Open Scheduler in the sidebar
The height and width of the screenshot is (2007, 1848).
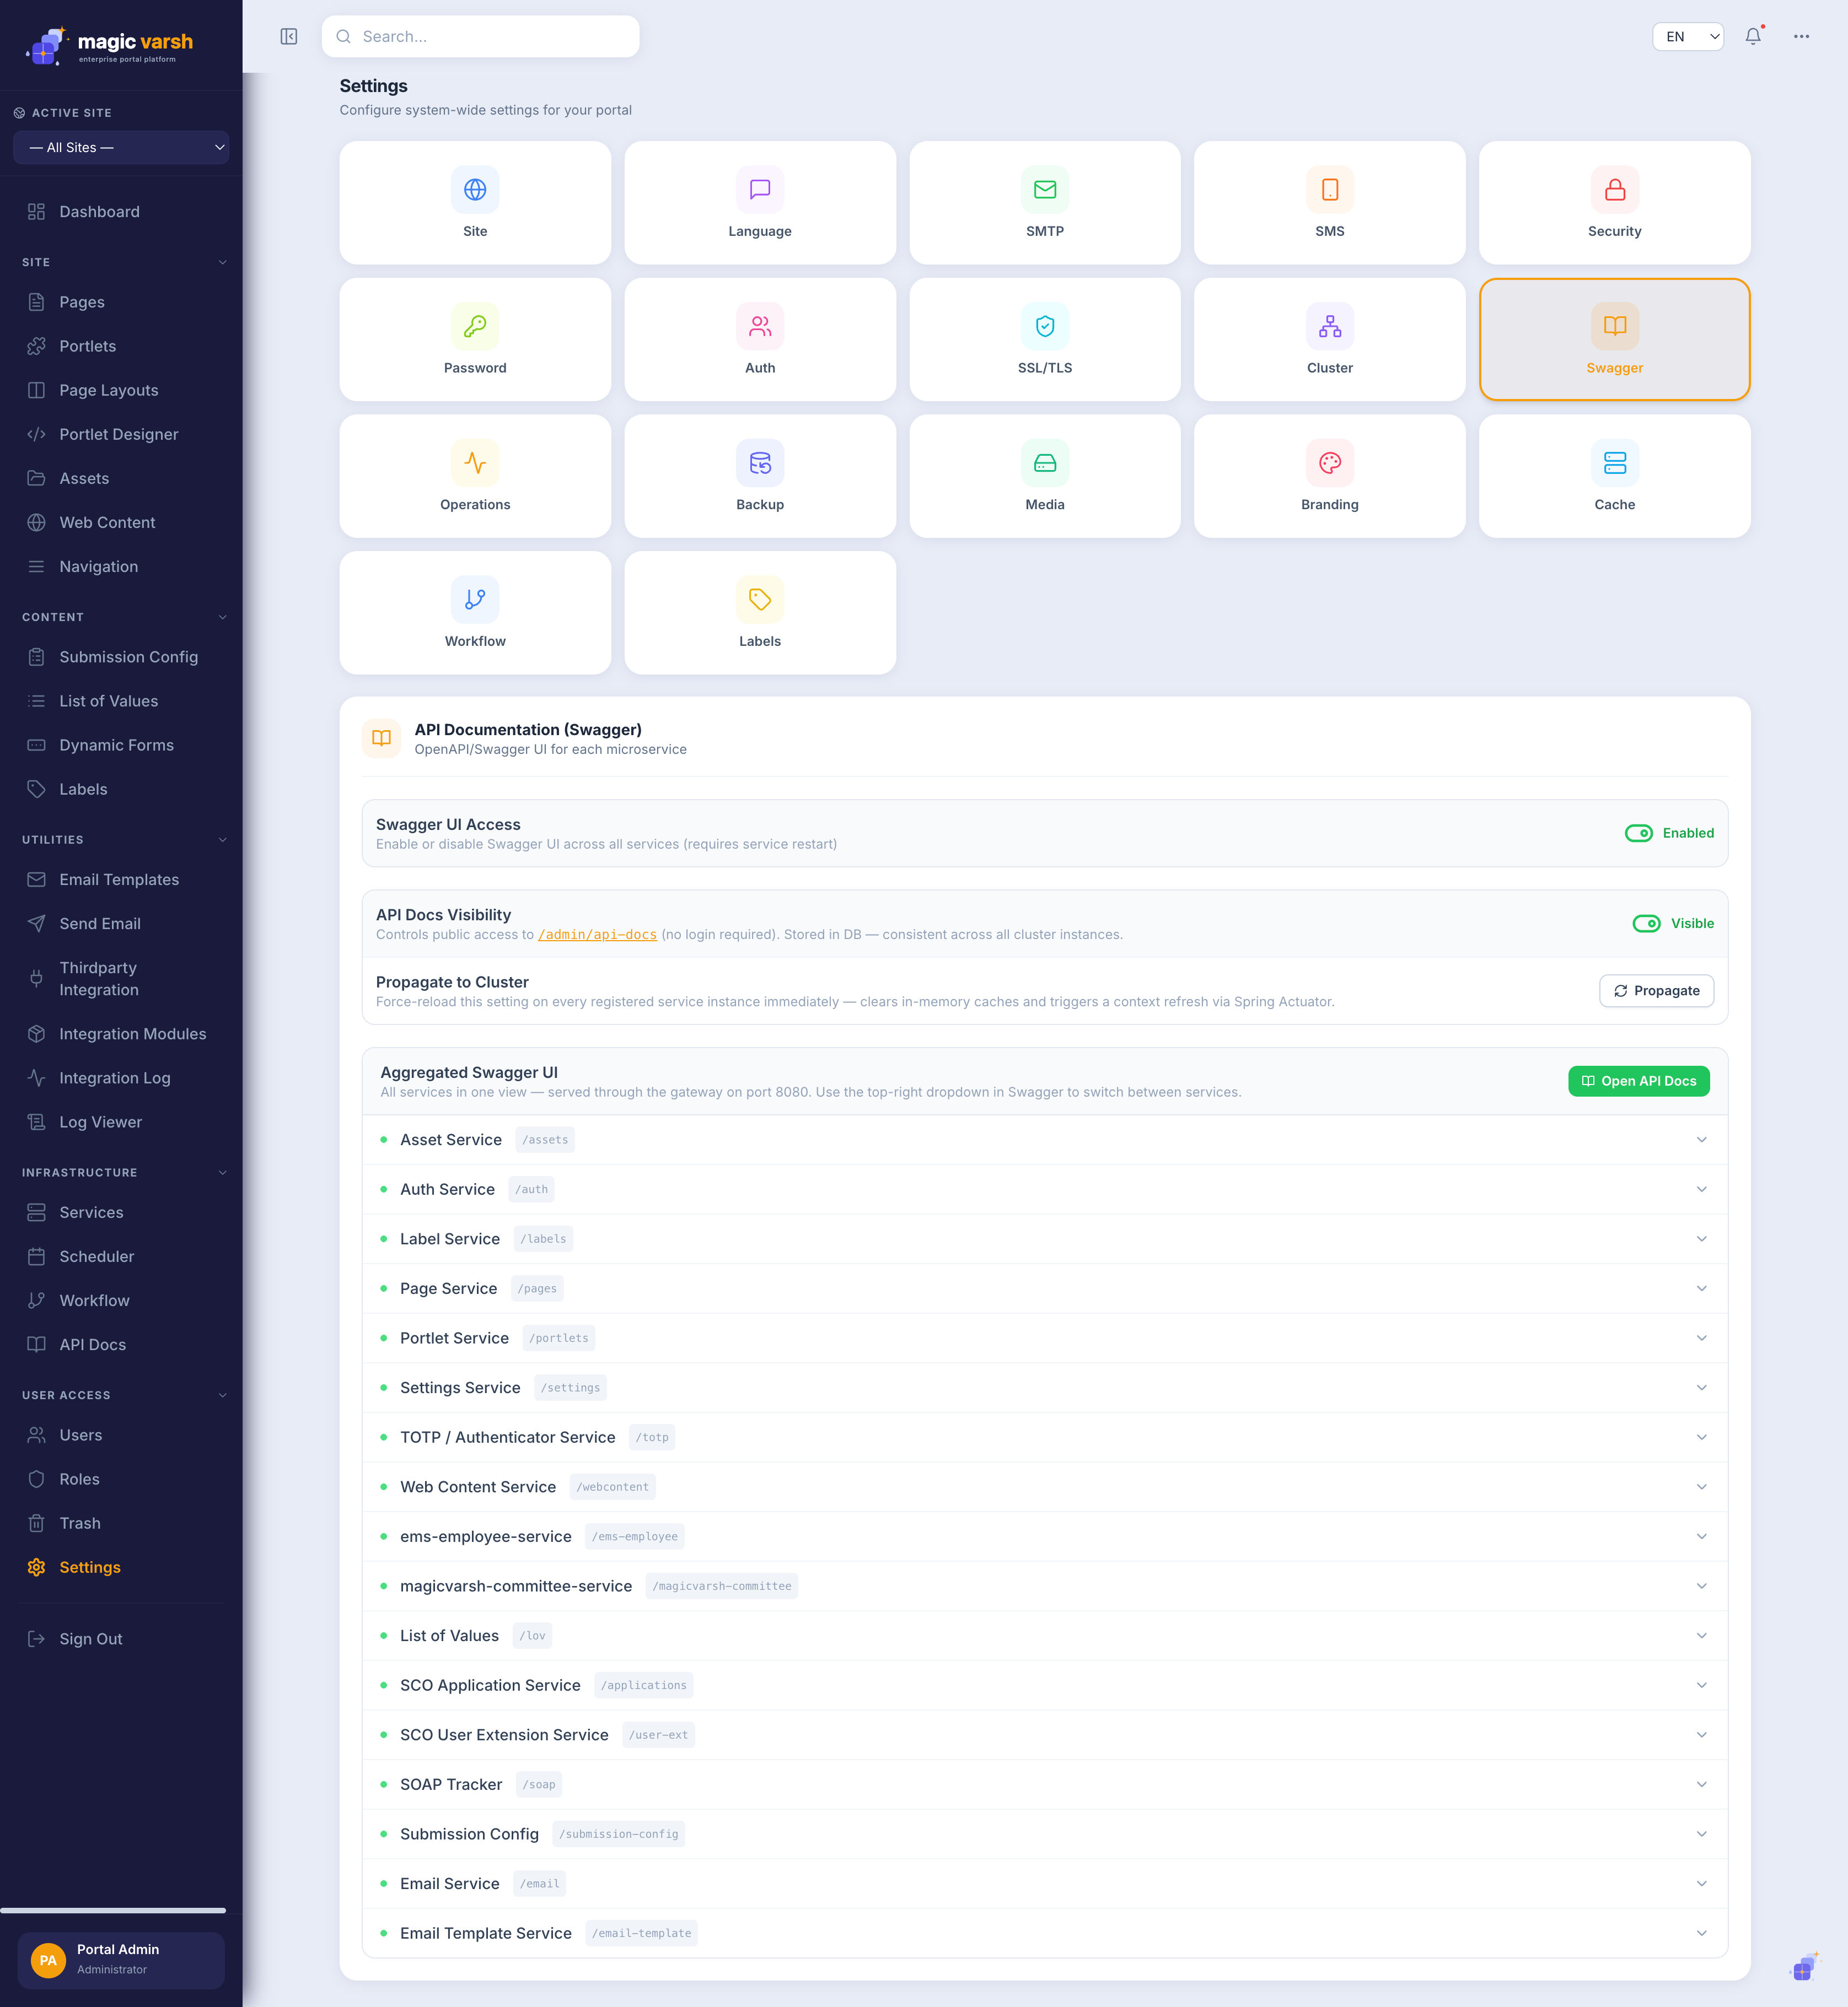pyautogui.click(x=121, y=1256)
